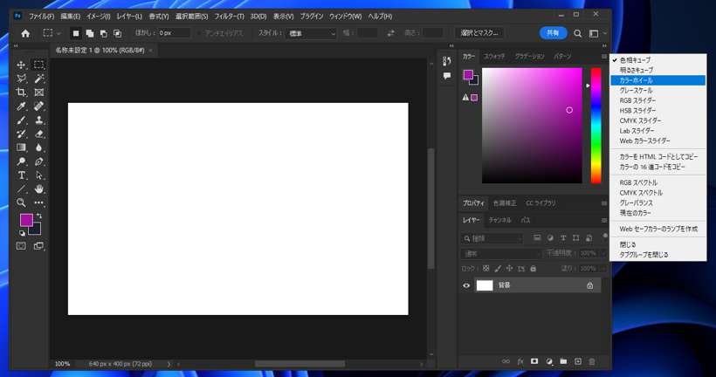
Task: Toggle visibility of 背景 layer
Action: click(x=466, y=285)
